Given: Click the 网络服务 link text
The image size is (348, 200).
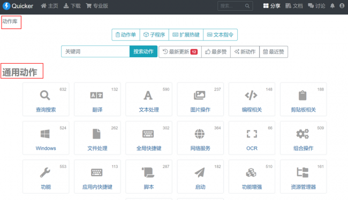Looking at the screenshot, I should pos(200,148).
